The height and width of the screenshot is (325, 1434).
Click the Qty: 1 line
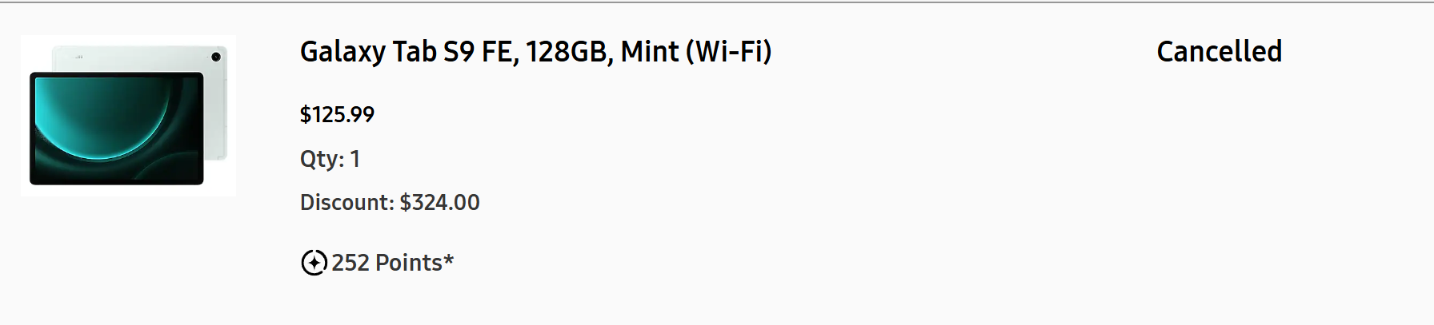(x=330, y=159)
